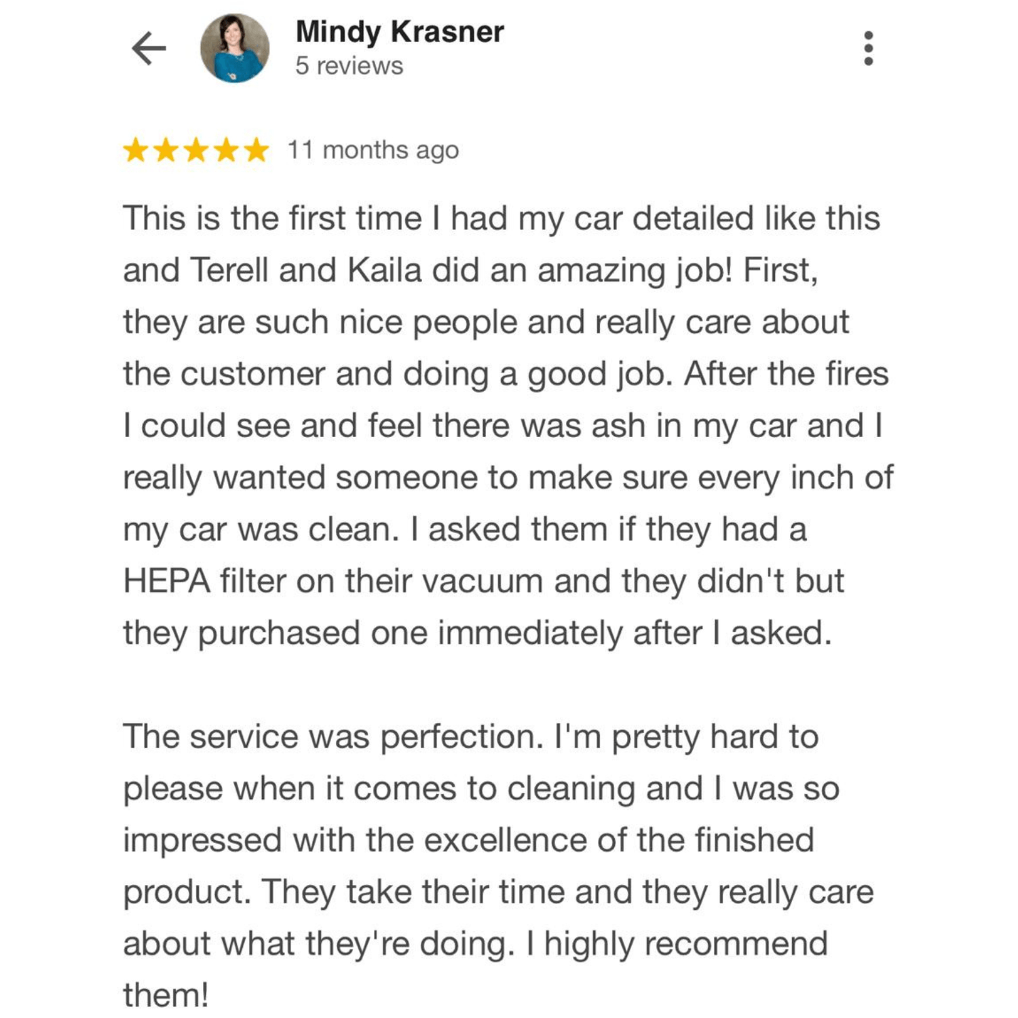Go back using the left arrow
This screenshot has height=1018, width=1018.
(x=149, y=48)
